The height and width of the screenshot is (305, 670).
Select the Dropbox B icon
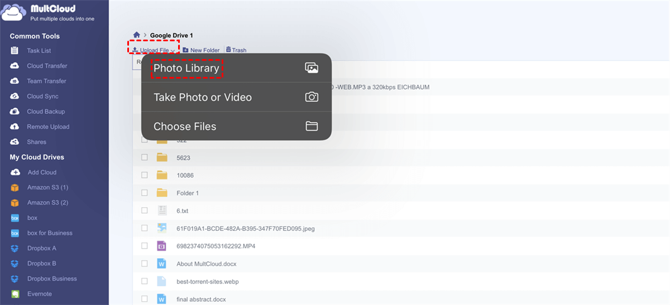pyautogui.click(x=16, y=263)
